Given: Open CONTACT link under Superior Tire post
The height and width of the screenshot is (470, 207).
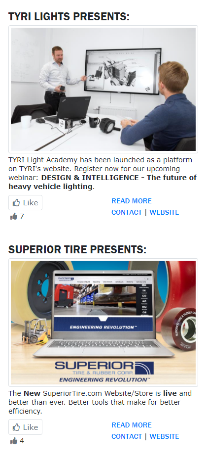Looking at the screenshot, I should click(x=127, y=436).
